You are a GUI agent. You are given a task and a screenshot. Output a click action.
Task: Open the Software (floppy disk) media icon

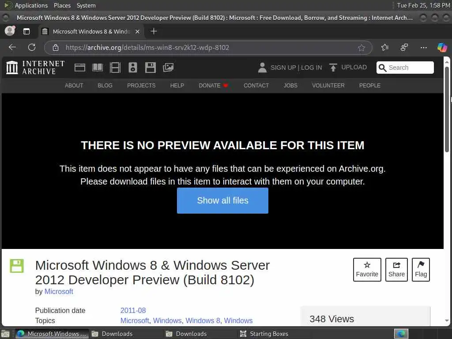150,68
